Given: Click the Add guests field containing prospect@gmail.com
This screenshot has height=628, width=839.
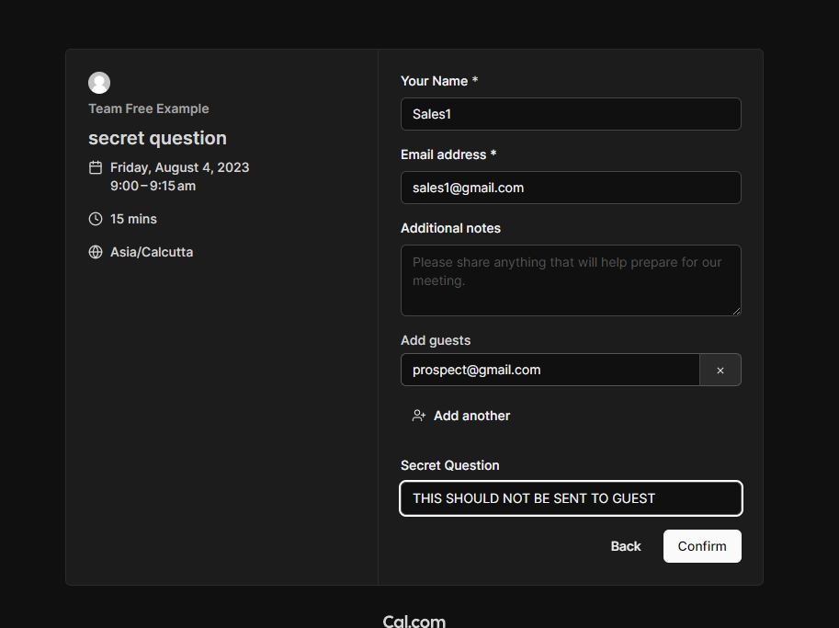Looking at the screenshot, I should point(550,370).
